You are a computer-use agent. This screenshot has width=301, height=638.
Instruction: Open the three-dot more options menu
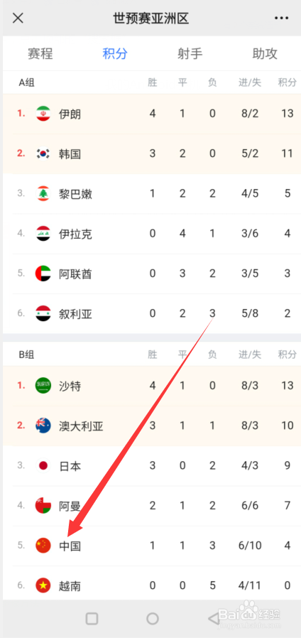[x=281, y=18]
